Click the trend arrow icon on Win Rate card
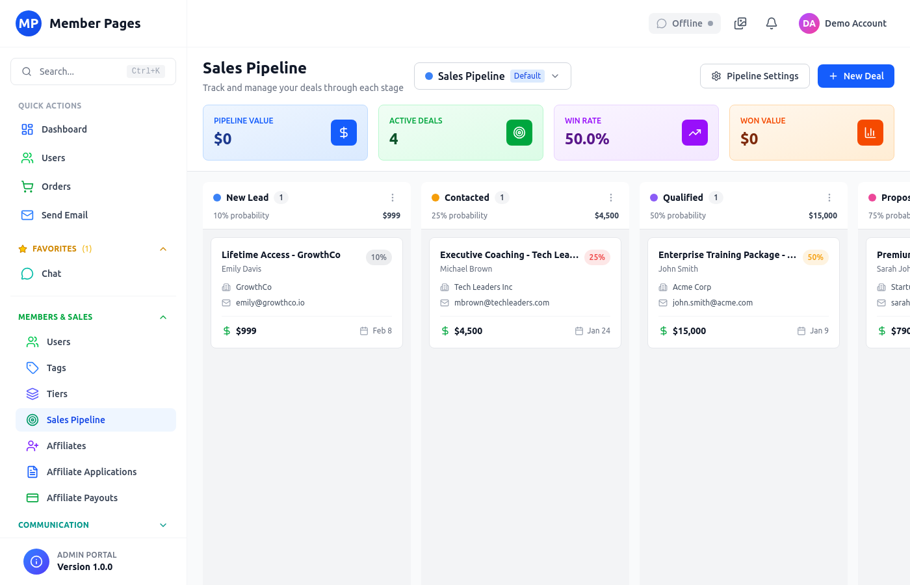Image resolution: width=910 pixels, height=585 pixels. (x=694, y=132)
